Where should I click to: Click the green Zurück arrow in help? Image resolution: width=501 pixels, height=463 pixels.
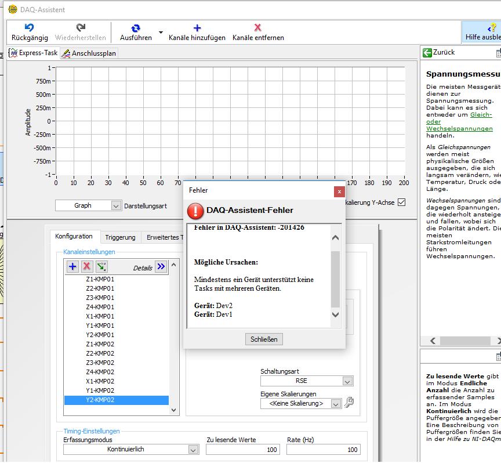click(x=427, y=52)
